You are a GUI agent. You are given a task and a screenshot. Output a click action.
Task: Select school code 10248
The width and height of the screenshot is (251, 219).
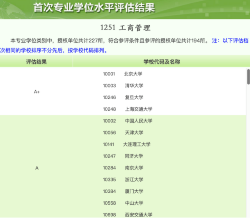pos(110,109)
